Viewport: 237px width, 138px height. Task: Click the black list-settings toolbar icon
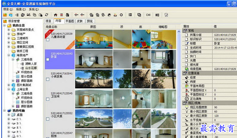130,15
